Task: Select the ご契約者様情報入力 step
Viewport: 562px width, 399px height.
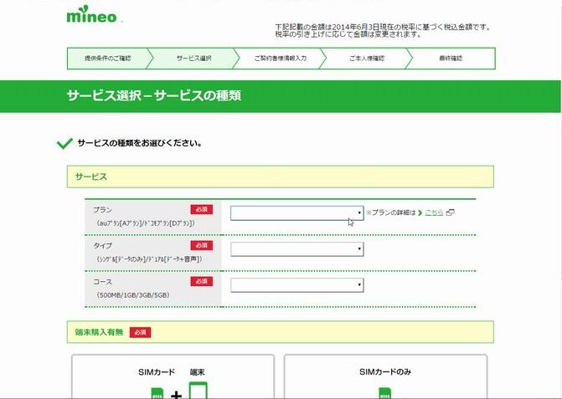Action: (x=281, y=59)
